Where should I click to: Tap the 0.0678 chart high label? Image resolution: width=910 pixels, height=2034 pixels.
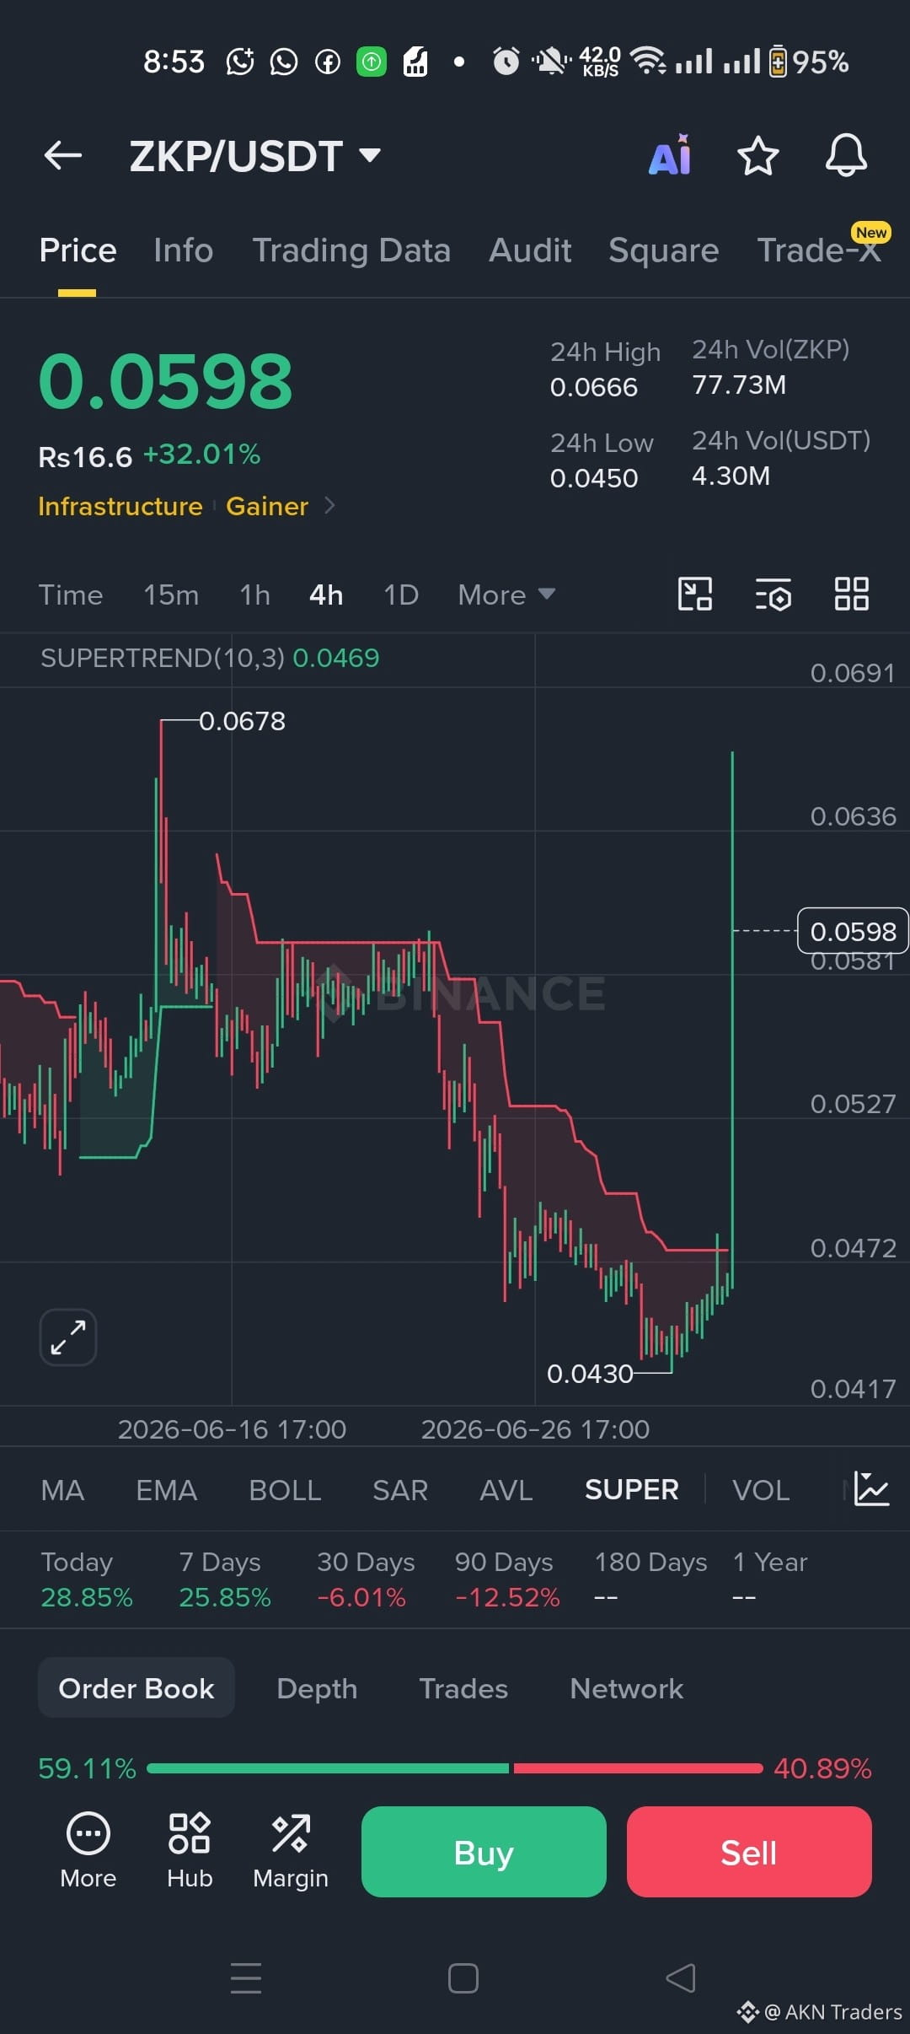point(243,721)
